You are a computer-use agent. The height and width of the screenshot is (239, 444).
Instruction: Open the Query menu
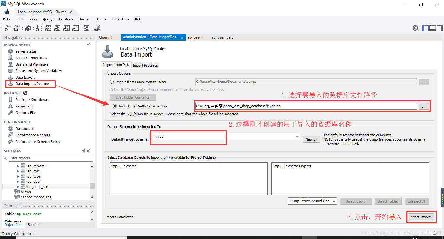coord(47,19)
